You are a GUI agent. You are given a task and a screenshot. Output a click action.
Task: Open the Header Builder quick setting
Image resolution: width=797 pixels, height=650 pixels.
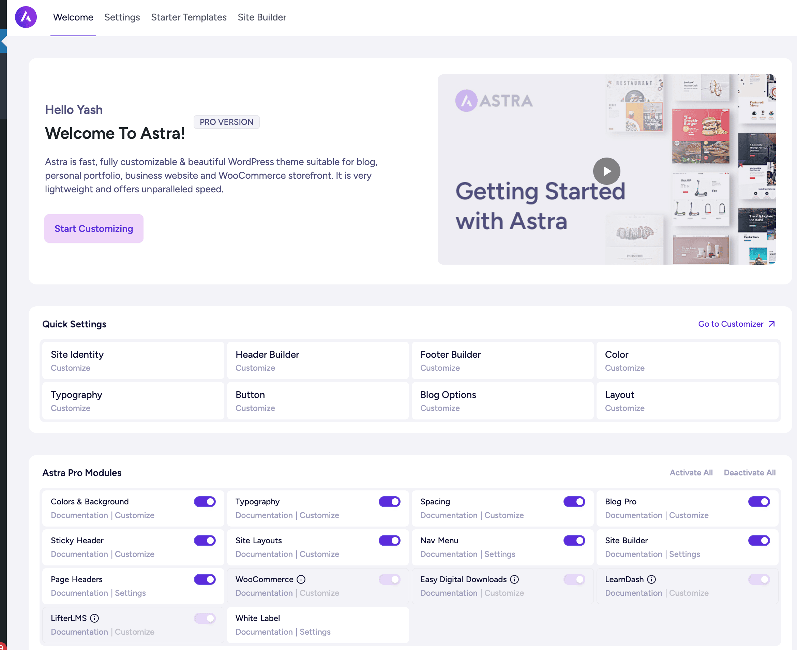(318, 360)
